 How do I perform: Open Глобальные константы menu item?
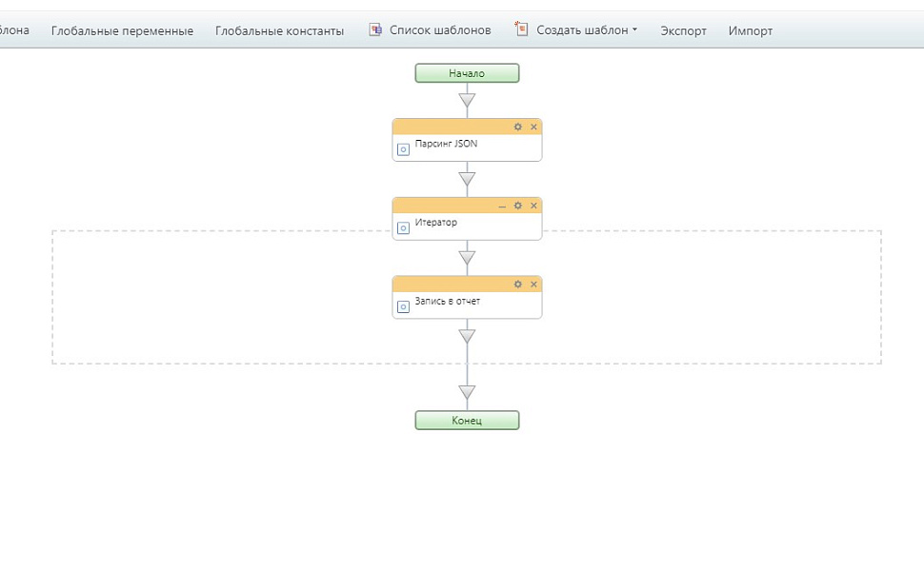tap(279, 30)
